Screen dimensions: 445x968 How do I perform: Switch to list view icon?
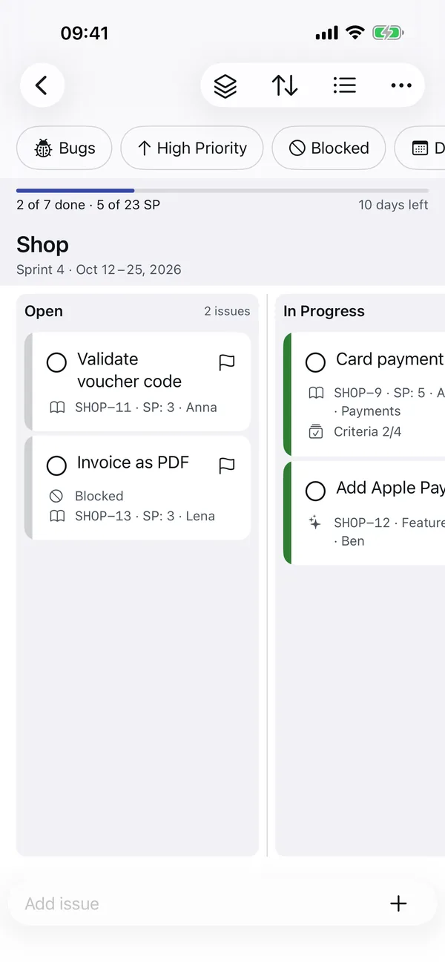click(x=344, y=86)
